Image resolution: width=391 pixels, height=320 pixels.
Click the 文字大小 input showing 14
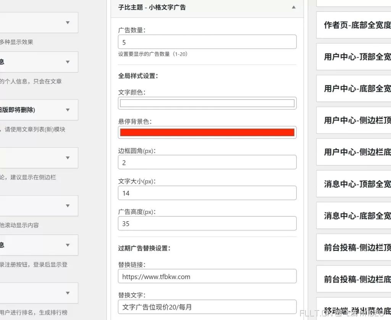[207, 193]
